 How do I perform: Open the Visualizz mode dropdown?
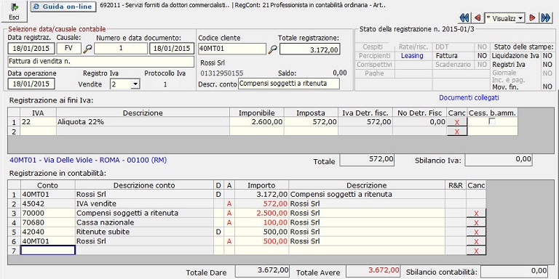(520, 18)
